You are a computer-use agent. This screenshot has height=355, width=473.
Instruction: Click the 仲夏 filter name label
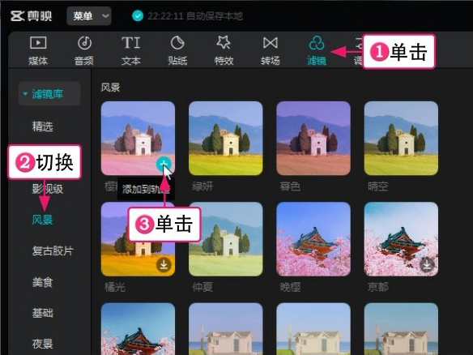coord(202,287)
